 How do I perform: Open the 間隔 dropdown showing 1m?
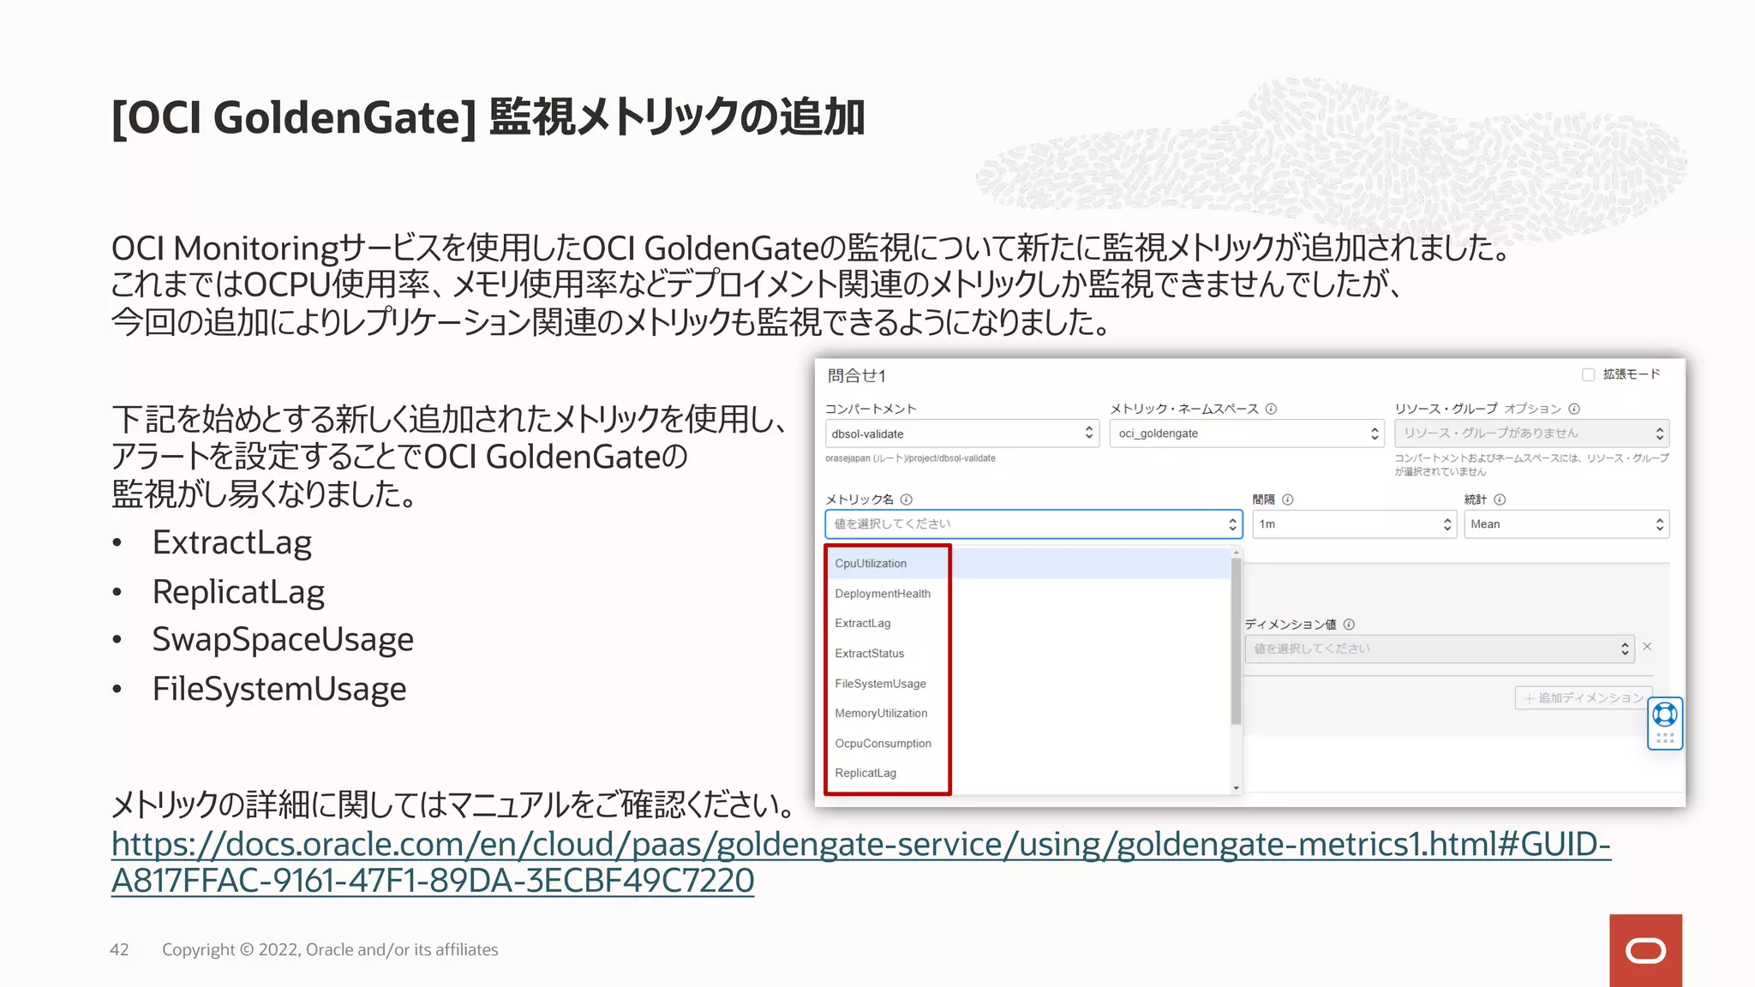pos(1354,524)
